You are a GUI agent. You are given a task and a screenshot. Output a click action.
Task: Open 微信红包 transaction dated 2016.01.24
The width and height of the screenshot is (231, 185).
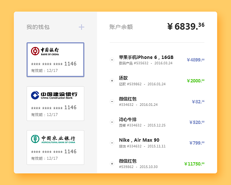128,99
